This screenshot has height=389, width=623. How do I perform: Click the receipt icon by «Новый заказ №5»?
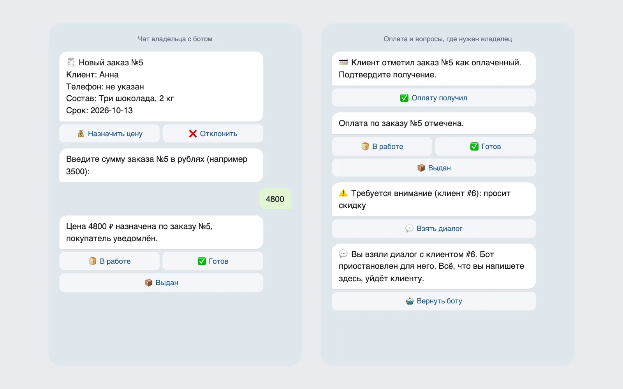(71, 62)
